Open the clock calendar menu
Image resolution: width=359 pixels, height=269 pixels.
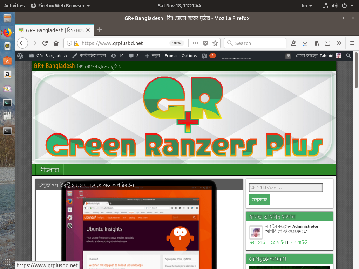(179, 6)
